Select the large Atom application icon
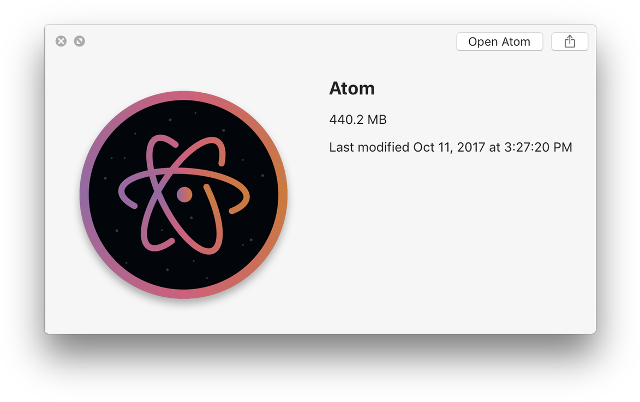This screenshot has width=640, height=402. (184, 195)
